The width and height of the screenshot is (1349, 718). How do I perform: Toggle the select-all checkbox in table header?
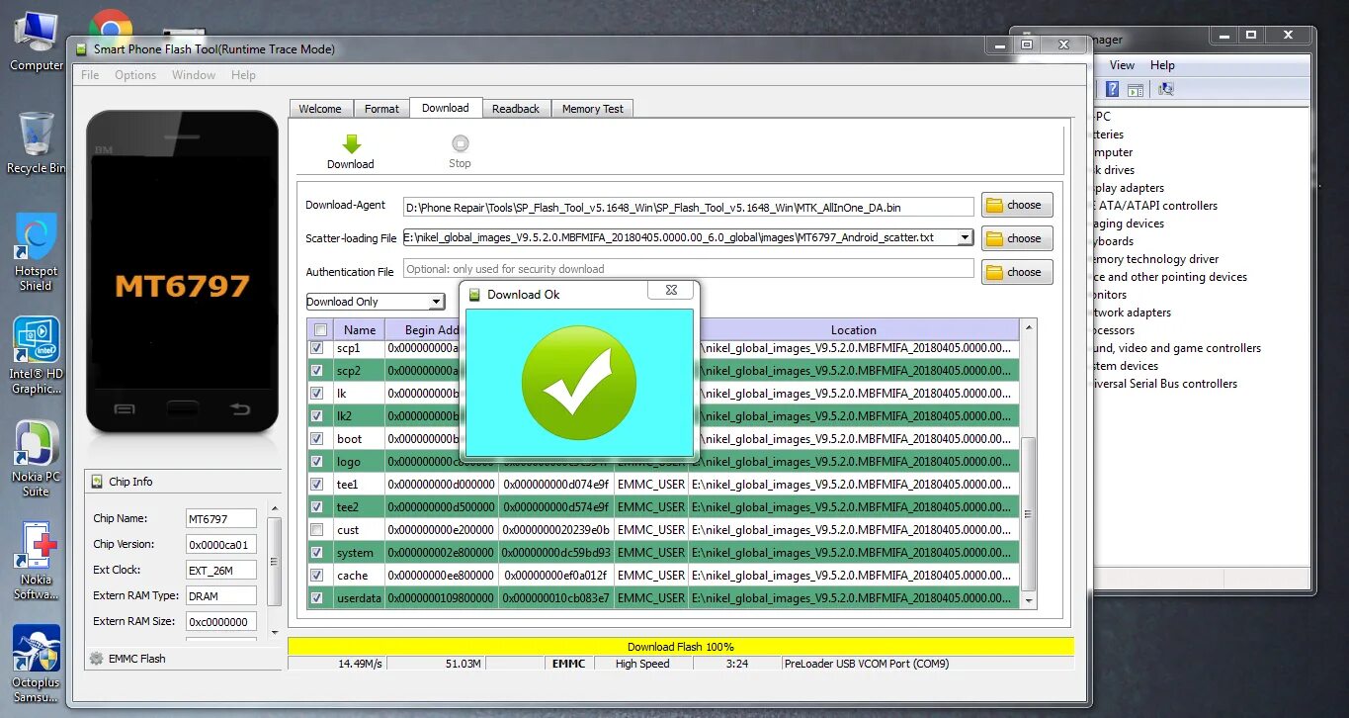(x=320, y=330)
